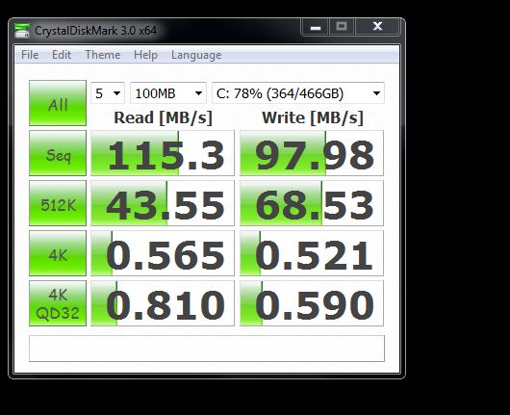Start the Seq sequential test

(58, 153)
